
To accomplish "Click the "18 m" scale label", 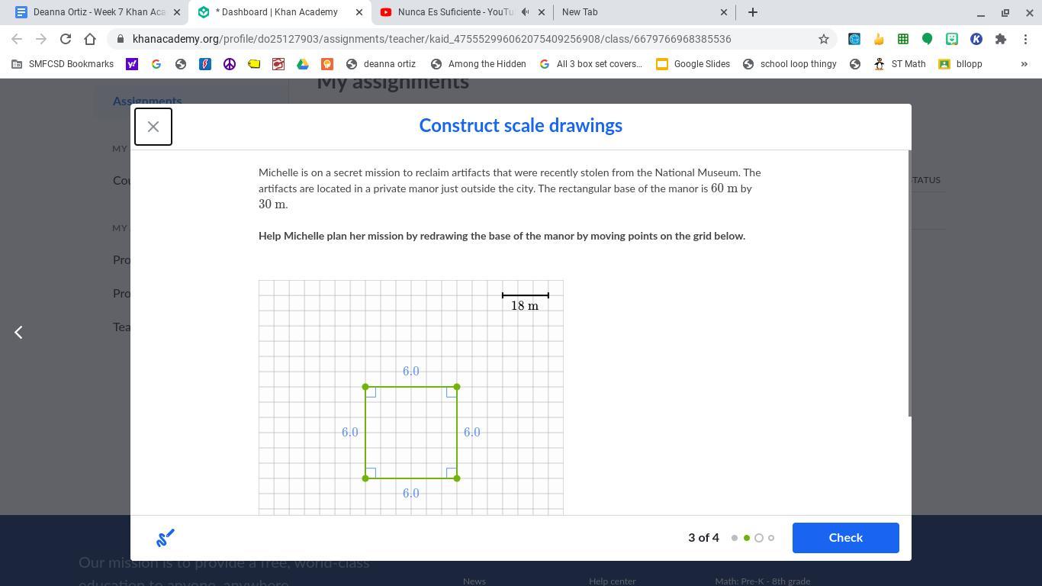I will pyautogui.click(x=525, y=306).
